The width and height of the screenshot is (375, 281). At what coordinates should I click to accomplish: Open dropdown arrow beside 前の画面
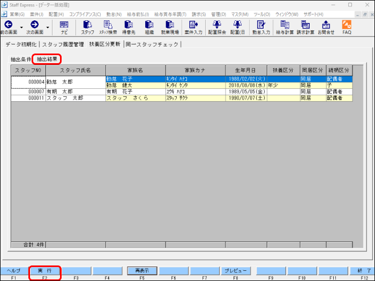pos(21,27)
